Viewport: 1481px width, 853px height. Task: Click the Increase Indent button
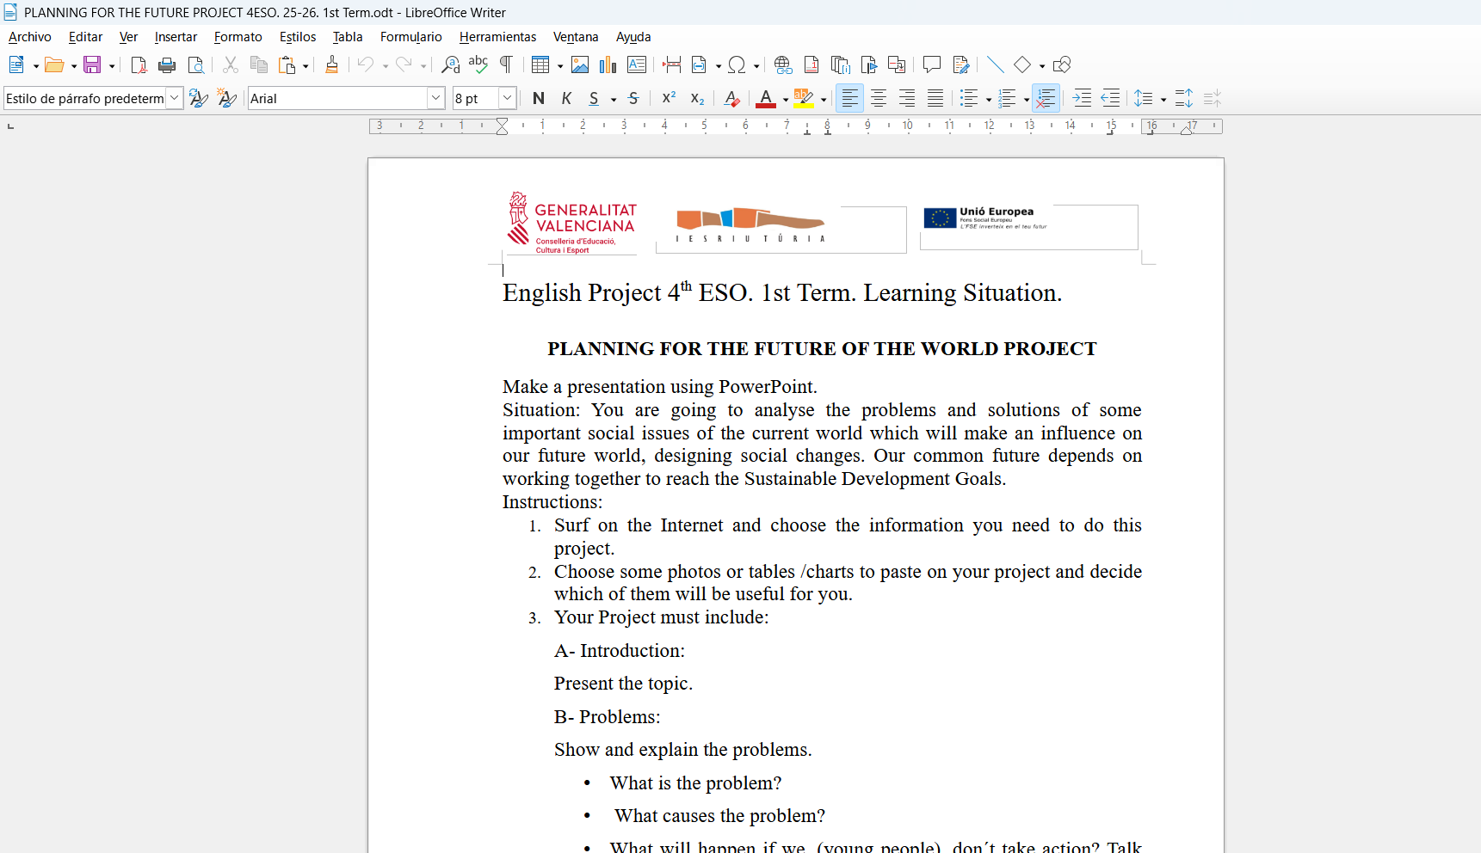click(1083, 99)
